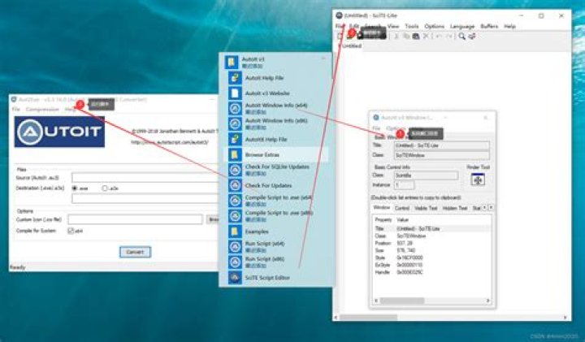Click the Cut scissors icon in SciTE toolbar

pos(396,37)
